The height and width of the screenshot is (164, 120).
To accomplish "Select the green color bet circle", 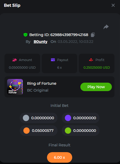I will click(x=68, y=131).
